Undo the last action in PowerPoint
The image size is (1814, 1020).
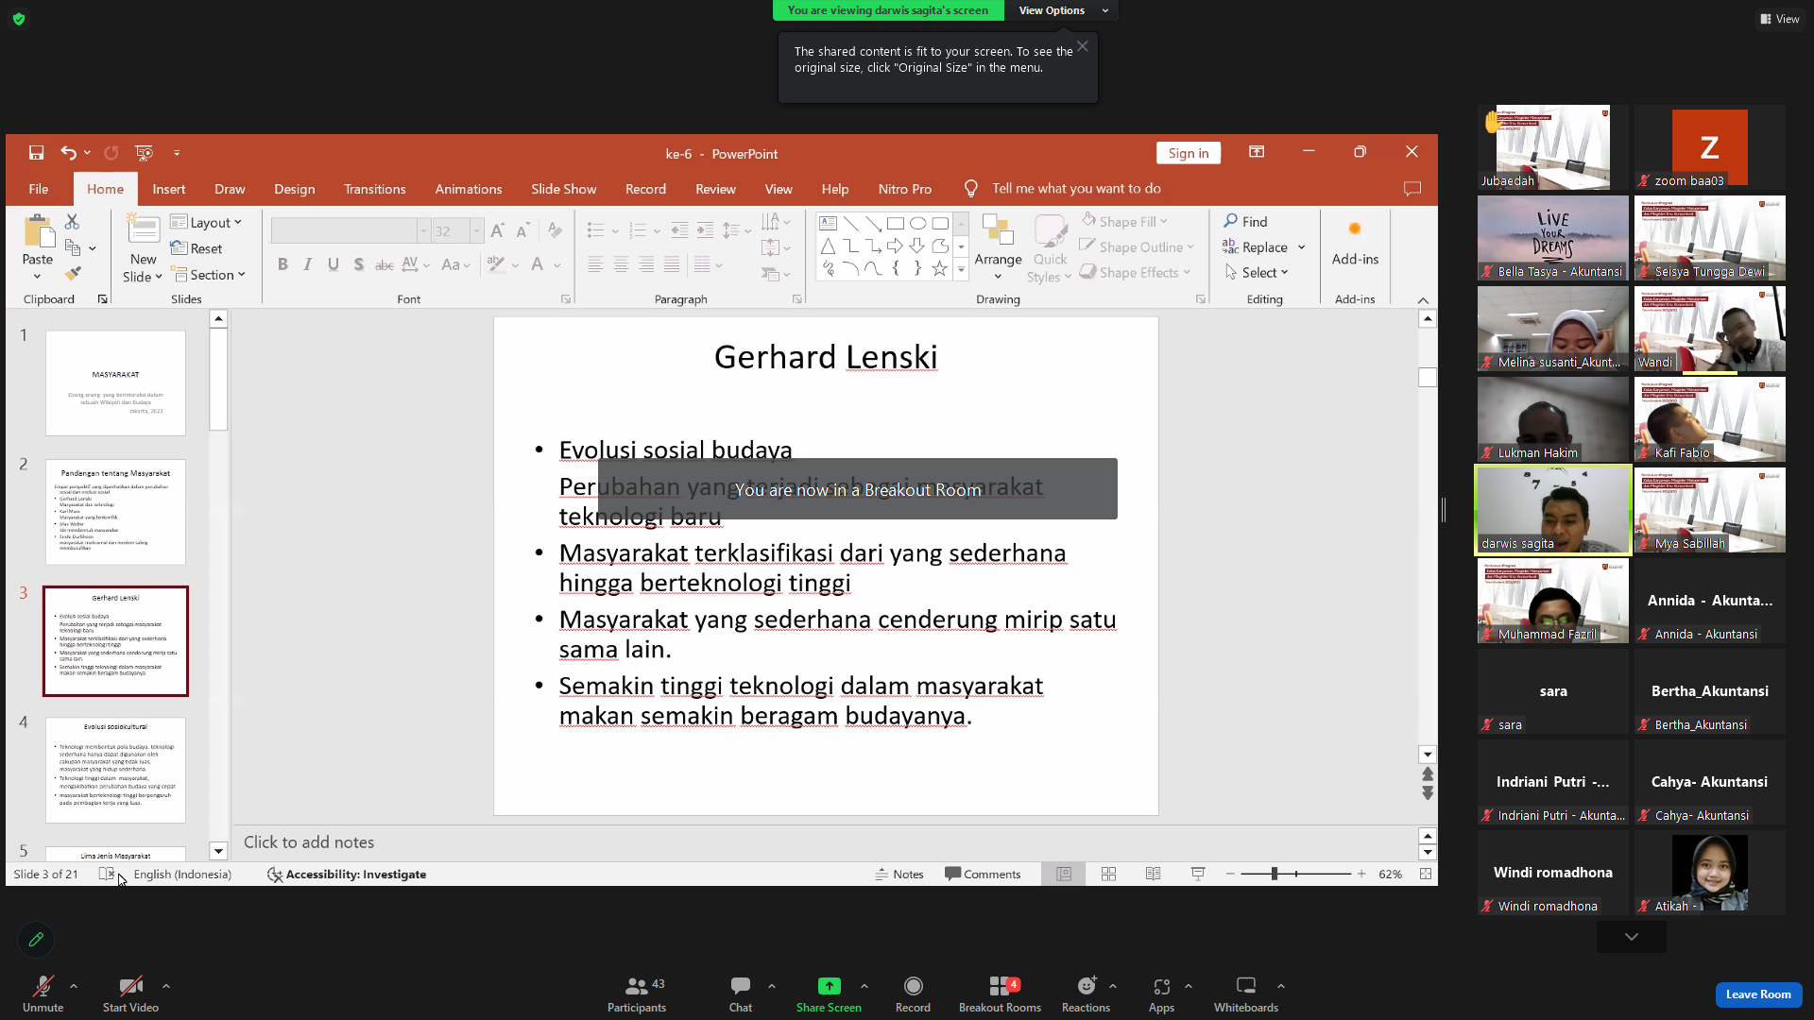68,153
